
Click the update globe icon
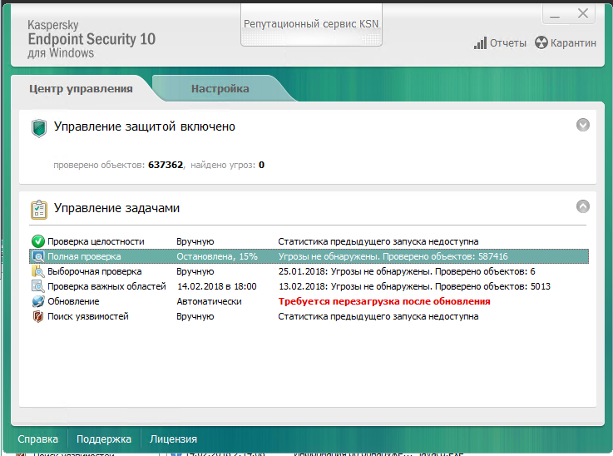[38, 301]
